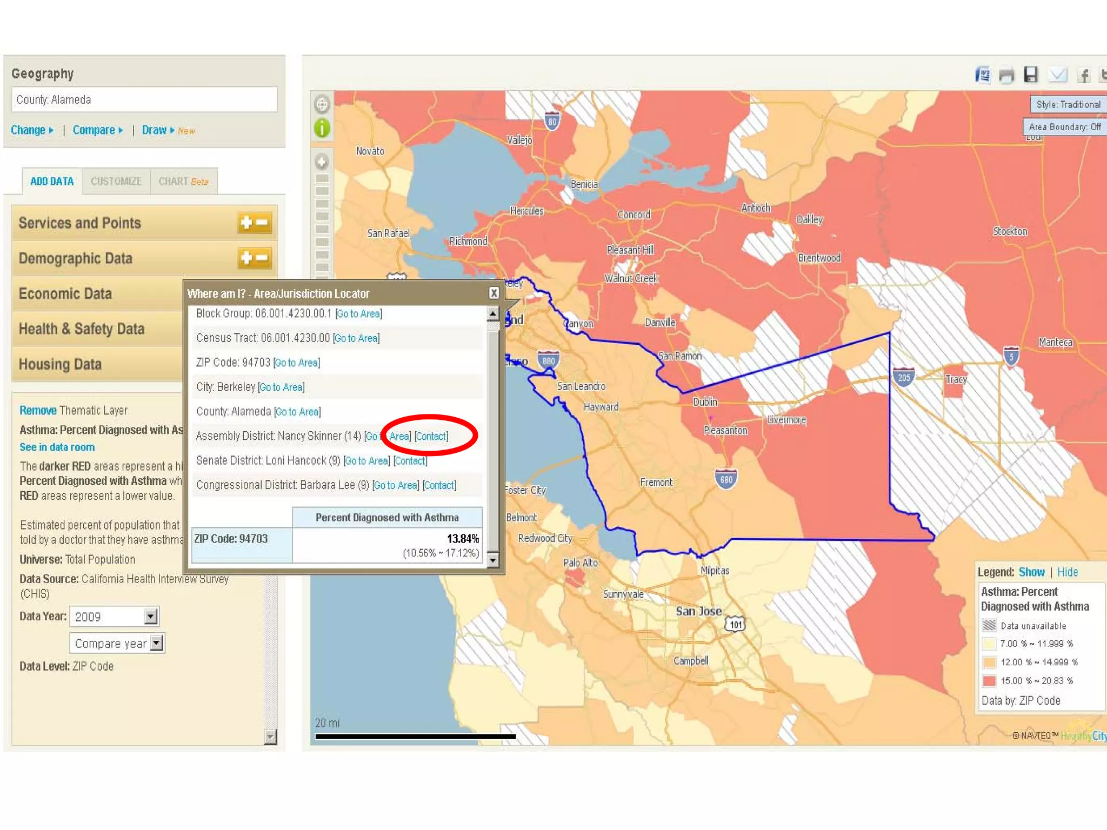Toggle Style: Traditional map style button
The height and width of the screenshot is (830, 1107).
point(1068,104)
